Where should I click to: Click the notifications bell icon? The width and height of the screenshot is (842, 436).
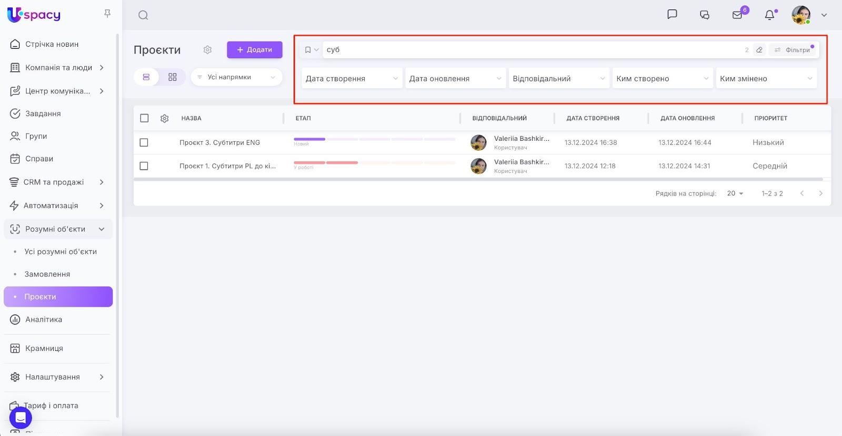coord(769,15)
